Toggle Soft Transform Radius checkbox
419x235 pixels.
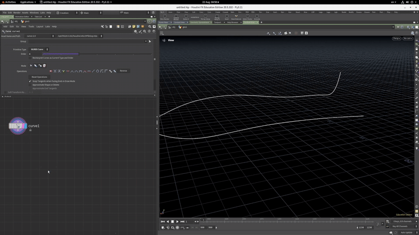point(5,92)
